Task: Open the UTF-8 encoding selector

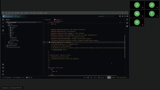Action: 95,77
